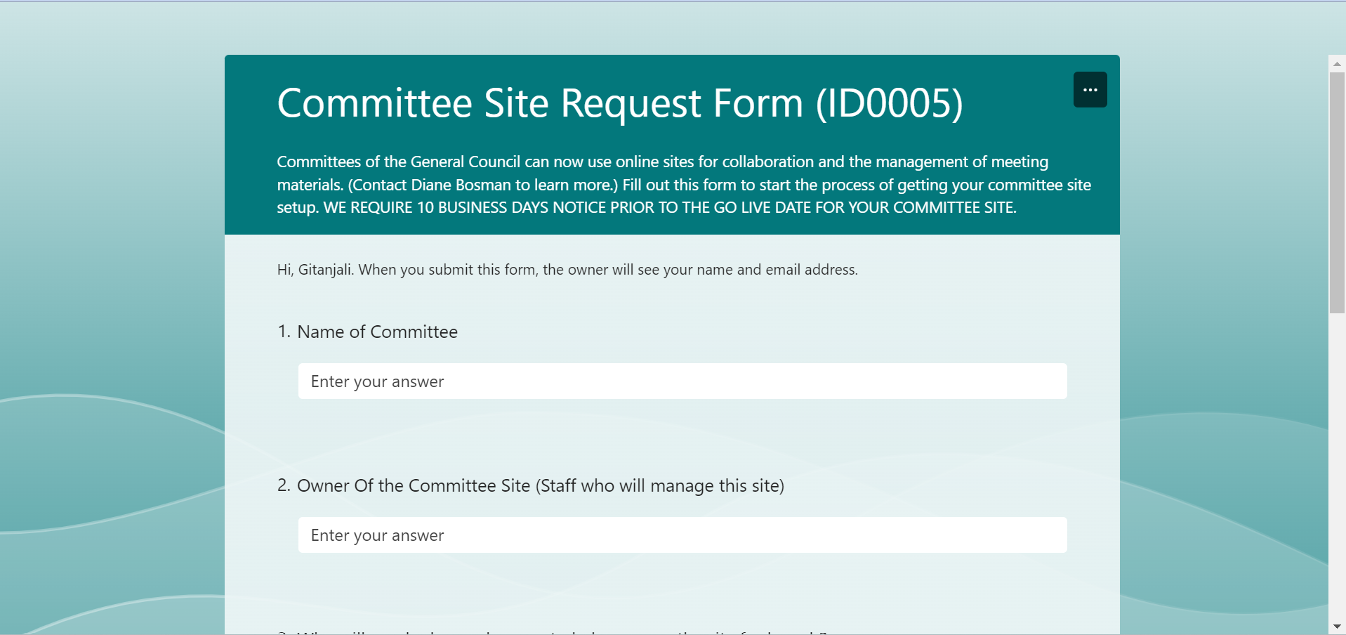1346x635 pixels.
Task: Click the 'Name of Committee' question label
Action: coord(377,332)
